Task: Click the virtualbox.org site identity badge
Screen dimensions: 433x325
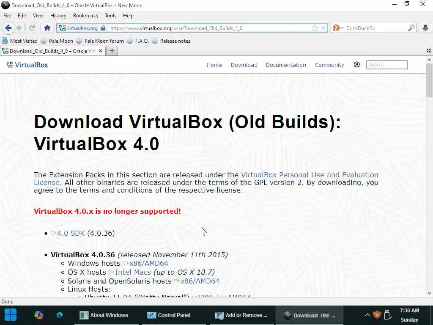Action: [82, 28]
